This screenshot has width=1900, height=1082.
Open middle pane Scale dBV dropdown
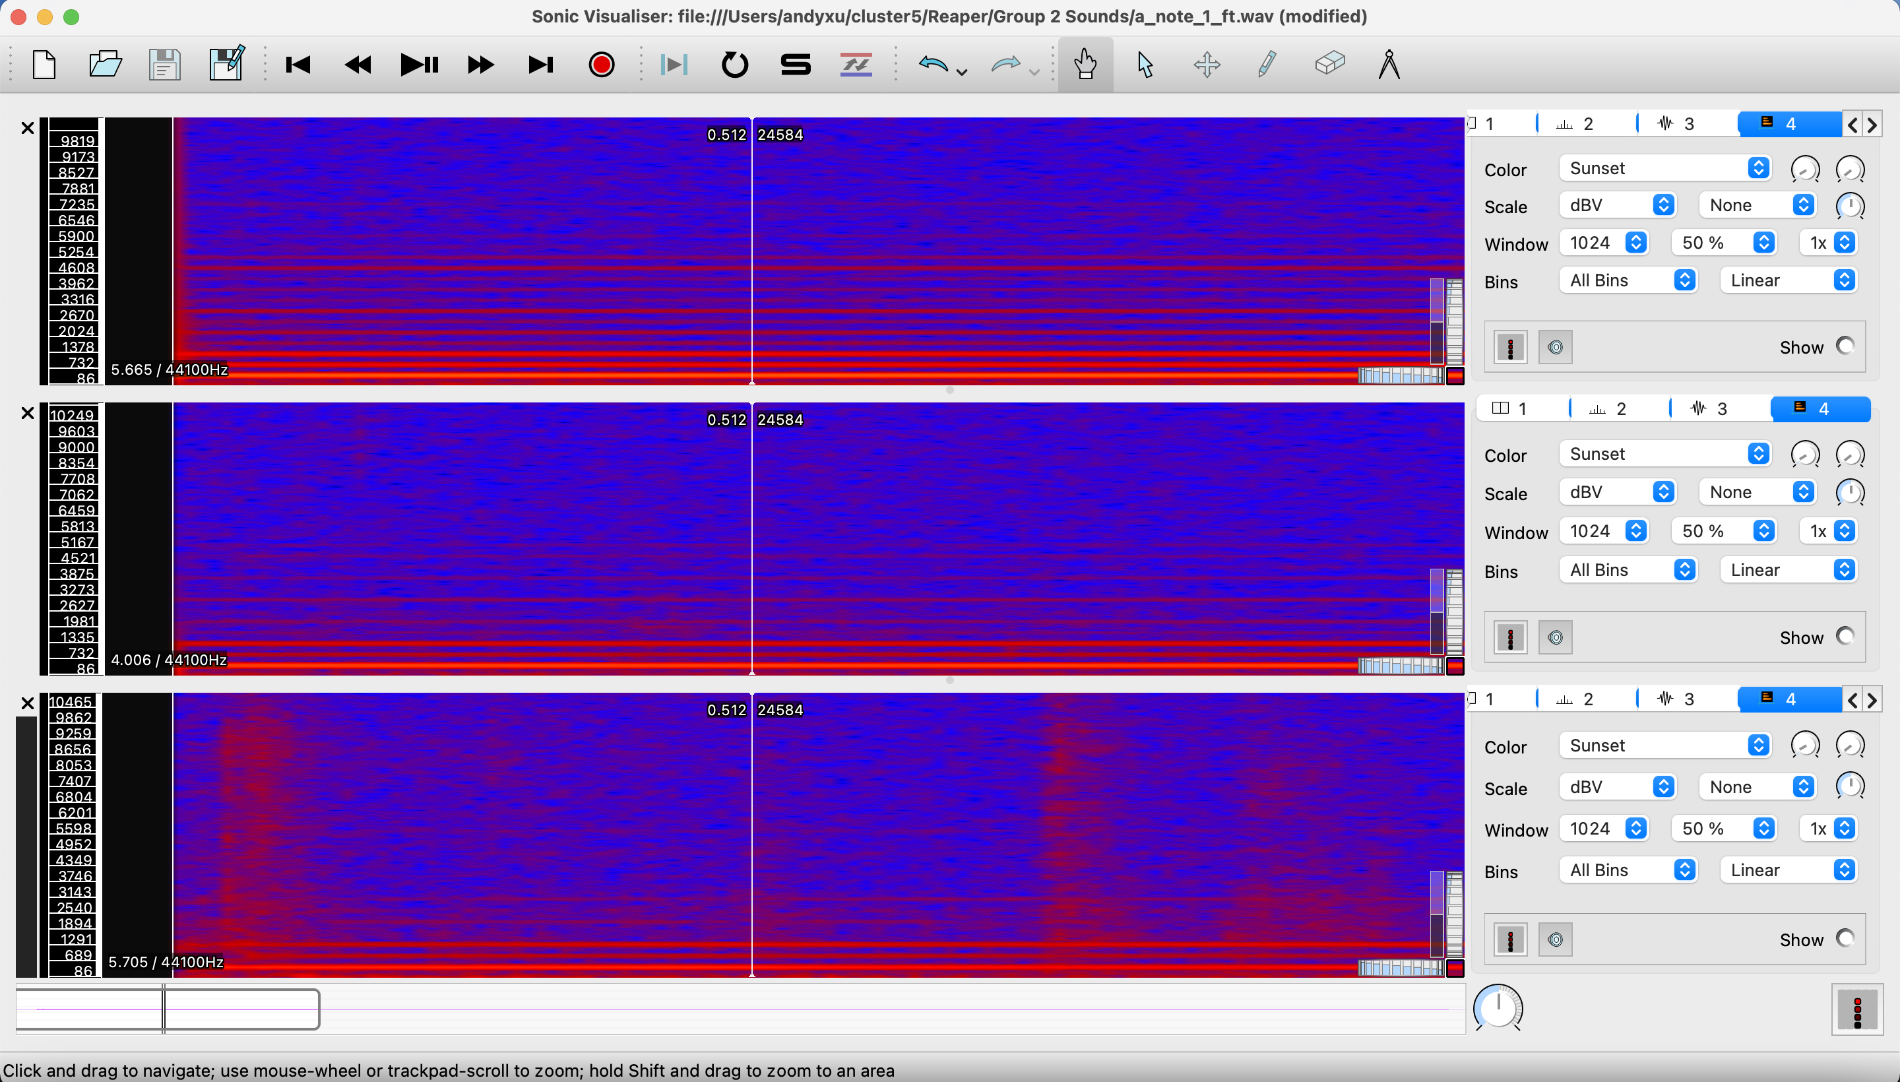[1617, 492]
